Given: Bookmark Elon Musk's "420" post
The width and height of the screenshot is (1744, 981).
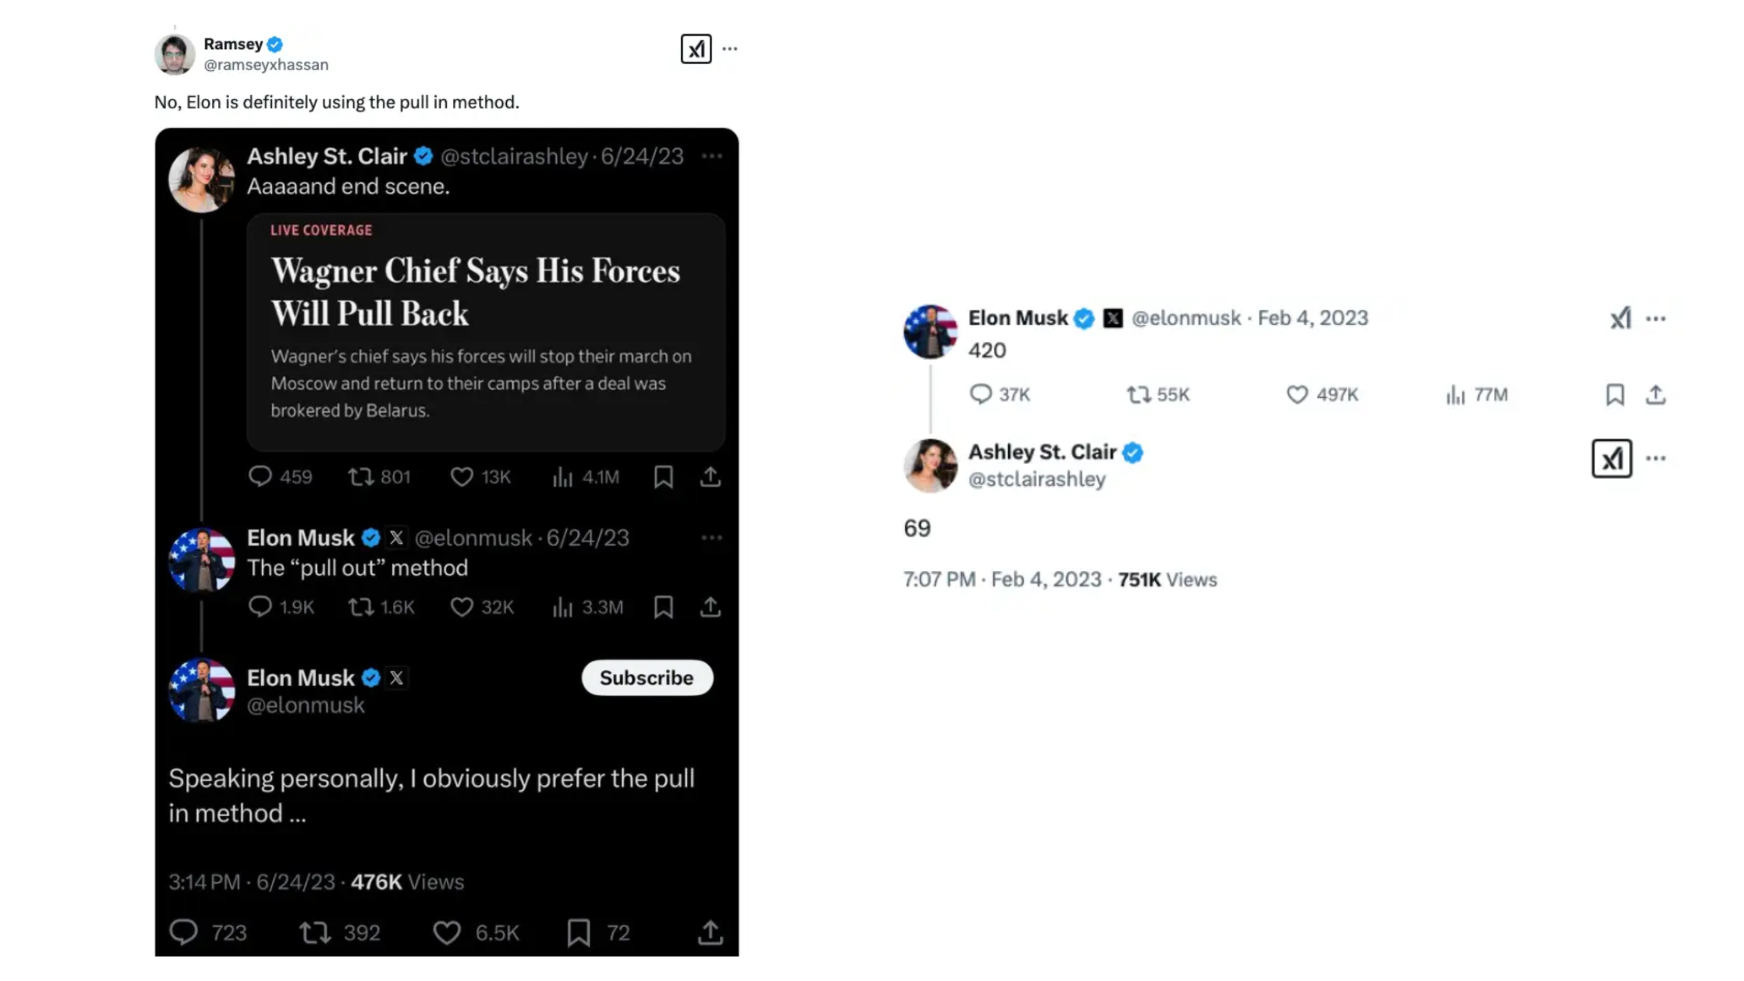Looking at the screenshot, I should [x=1615, y=394].
